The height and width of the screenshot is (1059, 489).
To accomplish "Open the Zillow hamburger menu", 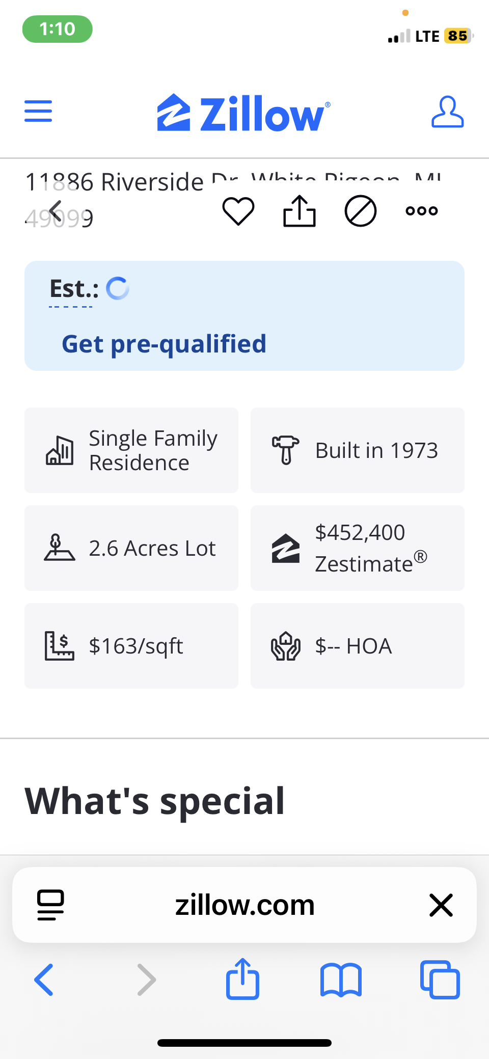I will 38,111.
